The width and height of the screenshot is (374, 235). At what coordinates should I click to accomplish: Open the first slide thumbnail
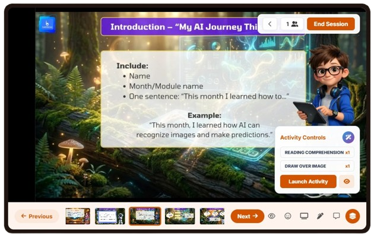click(x=78, y=216)
